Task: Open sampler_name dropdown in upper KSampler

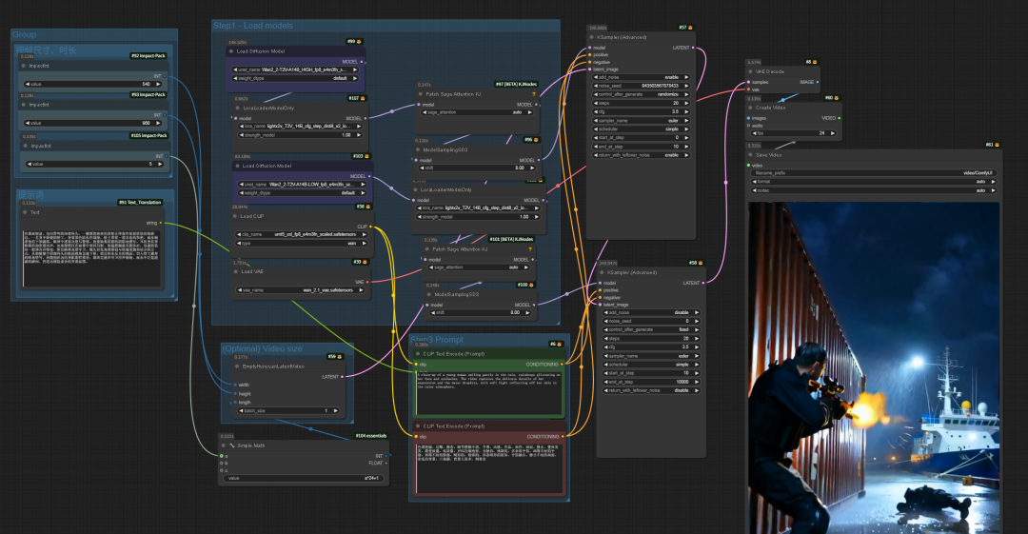Action: coord(642,121)
